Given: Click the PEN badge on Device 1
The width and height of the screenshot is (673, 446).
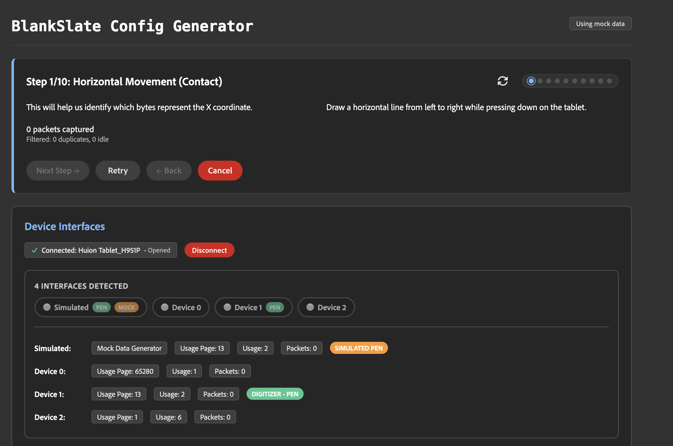Looking at the screenshot, I should [x=275, y=307].
